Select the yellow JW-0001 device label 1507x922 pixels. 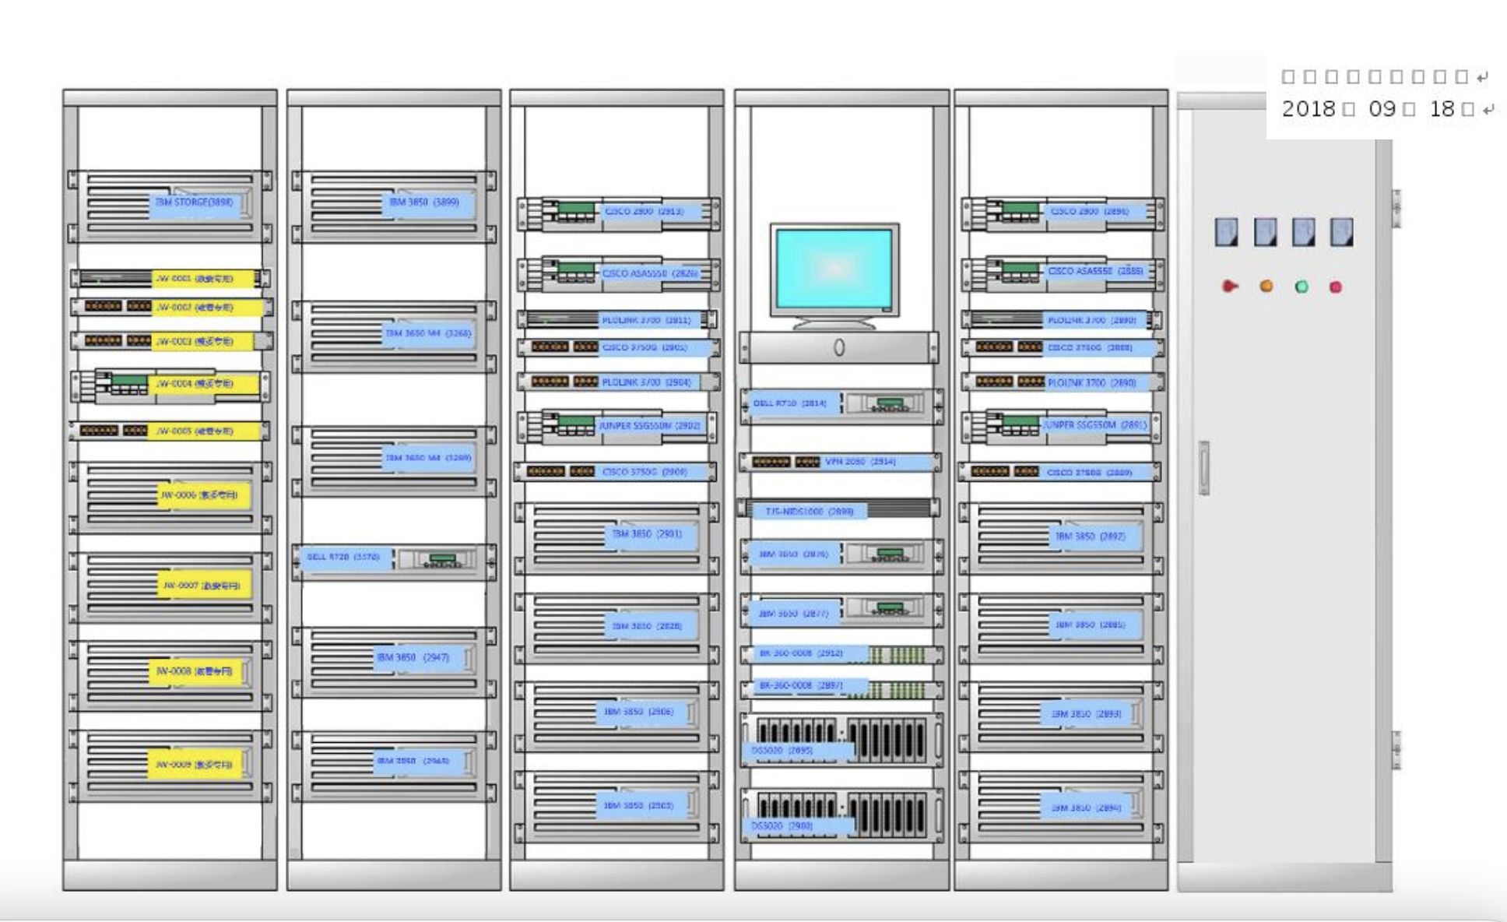204,278
